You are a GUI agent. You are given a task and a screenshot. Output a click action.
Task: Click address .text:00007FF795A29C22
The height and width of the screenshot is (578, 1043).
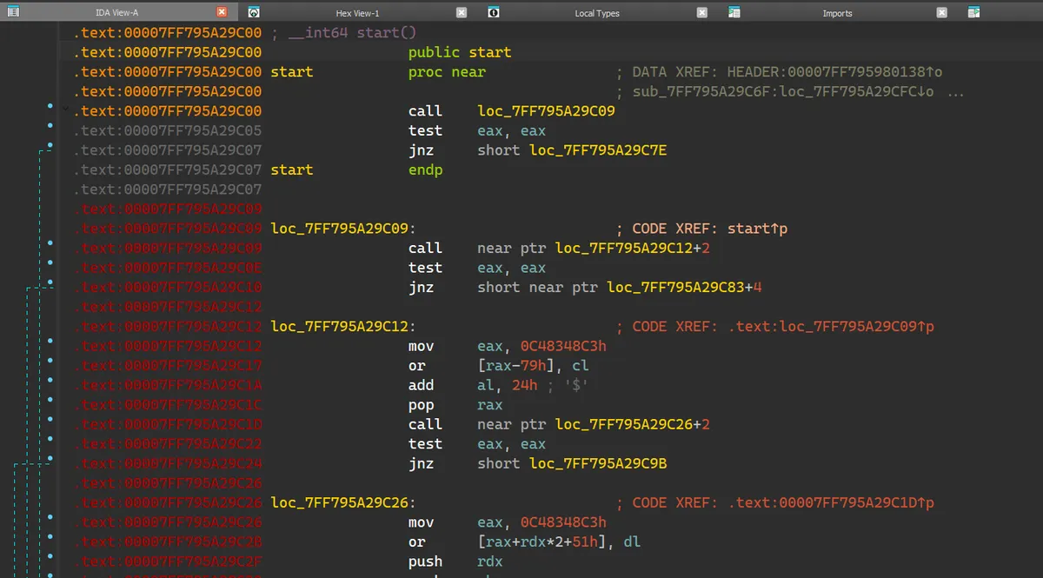tap(167, 444)
